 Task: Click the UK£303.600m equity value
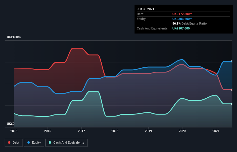click(182, 19)
